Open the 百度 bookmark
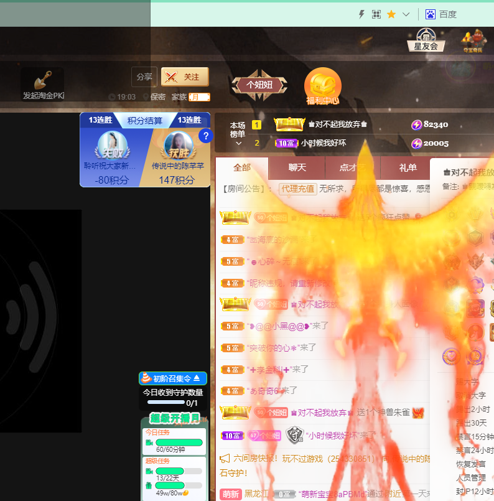Viewport: 494px width, 501px height. coord(440,14)
